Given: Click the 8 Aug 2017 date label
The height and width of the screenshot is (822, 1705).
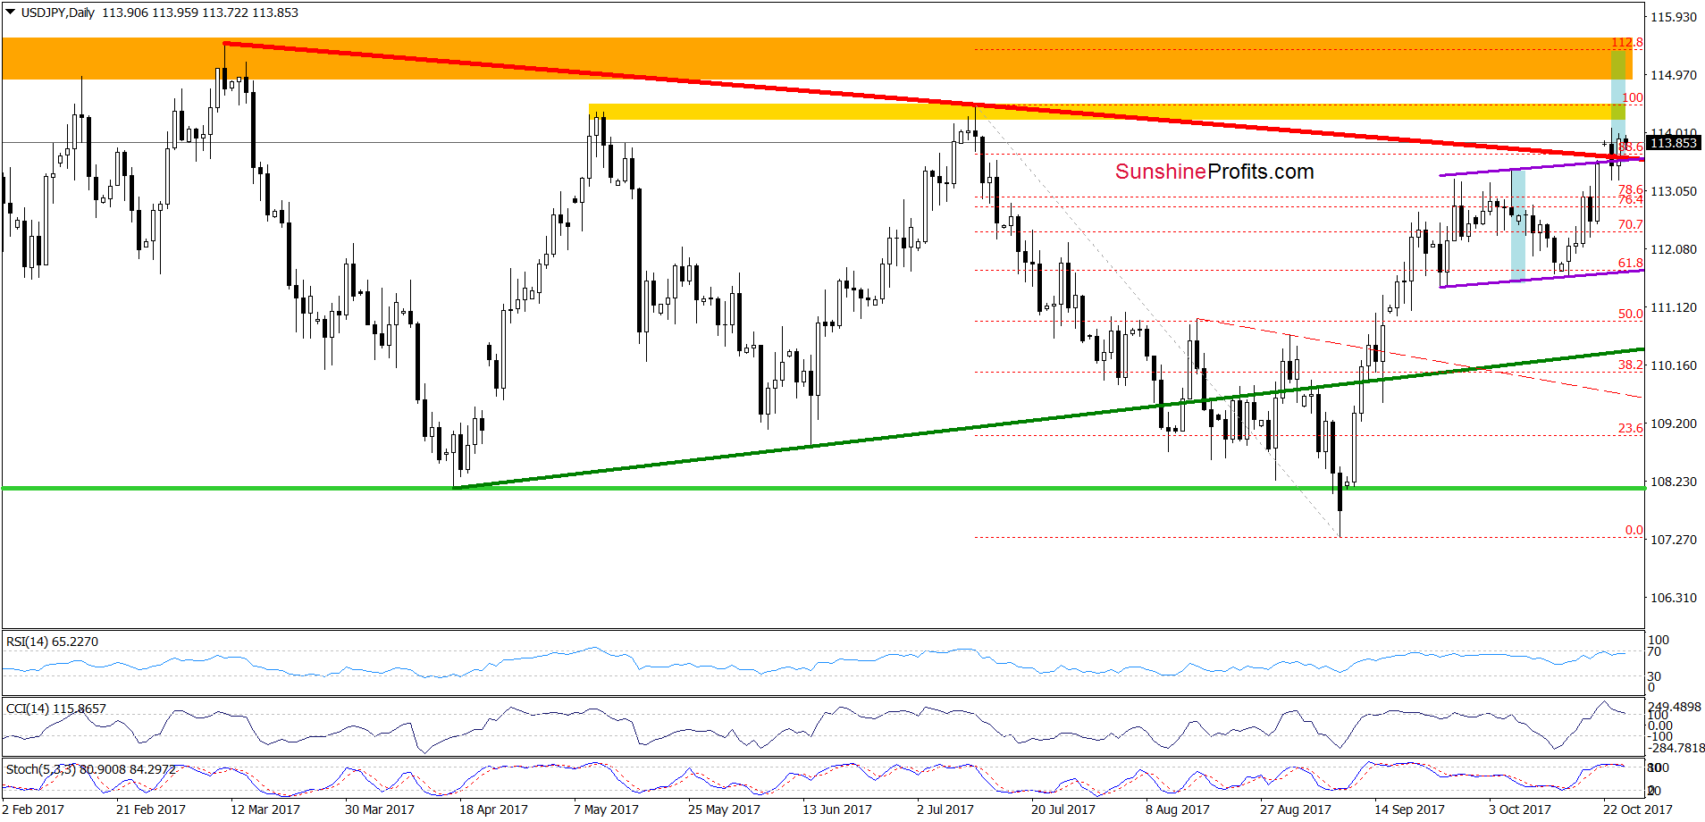Looking at the screenshot, I should (1178, 809).
